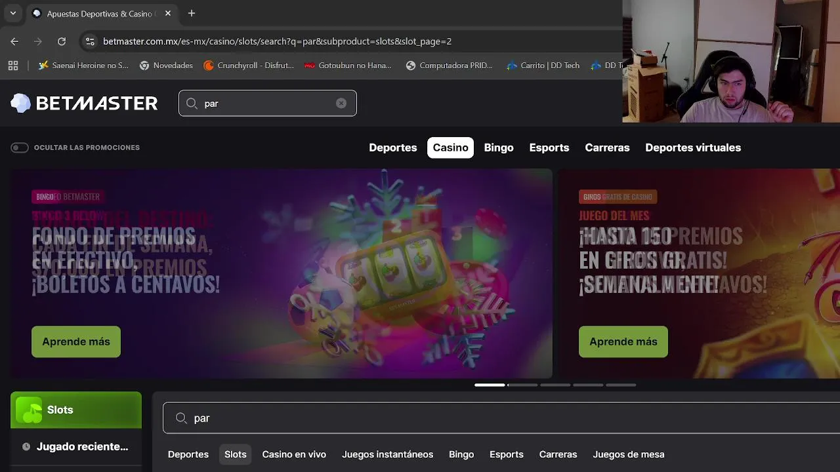The height and width of the screenshot is (472, 840).
Task: Click magnifier icon in lower search bar
Action: click(182, 418)
